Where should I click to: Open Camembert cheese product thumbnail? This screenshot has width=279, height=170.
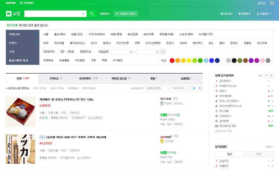tap(21, 111)
